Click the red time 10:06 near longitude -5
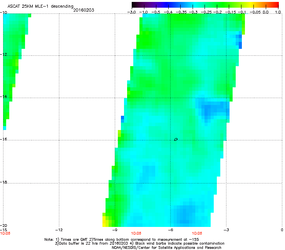Viewport: 285px width, 250px height. (197, 233)
